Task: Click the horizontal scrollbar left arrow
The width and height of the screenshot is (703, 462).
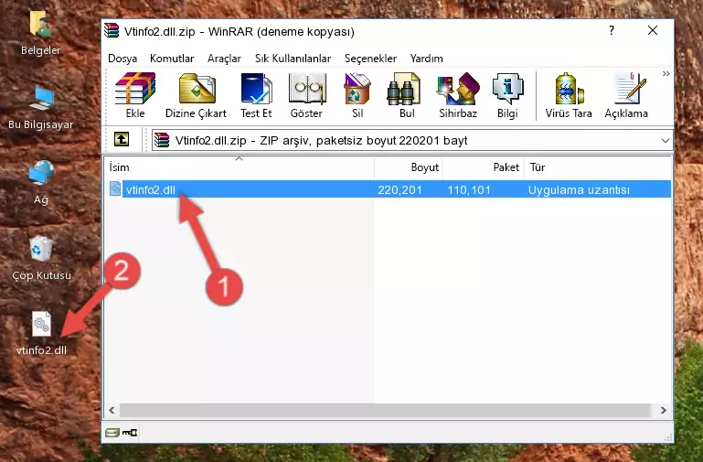Action: click(112, 410)
